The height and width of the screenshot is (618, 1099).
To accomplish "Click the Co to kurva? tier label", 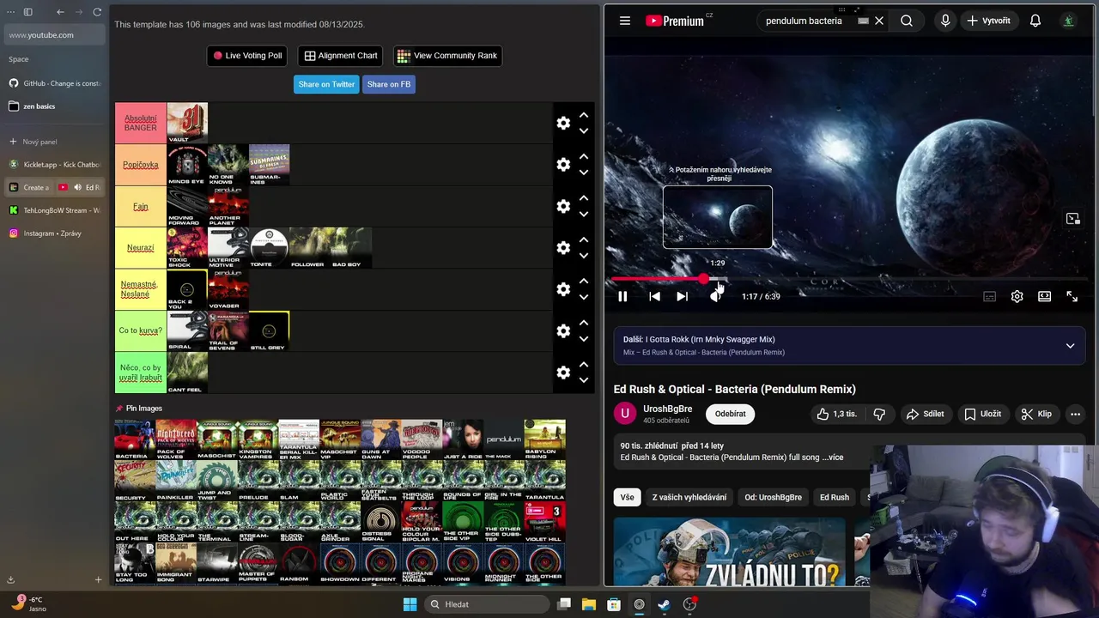I will pyautogui.click(x=141, y=330).
